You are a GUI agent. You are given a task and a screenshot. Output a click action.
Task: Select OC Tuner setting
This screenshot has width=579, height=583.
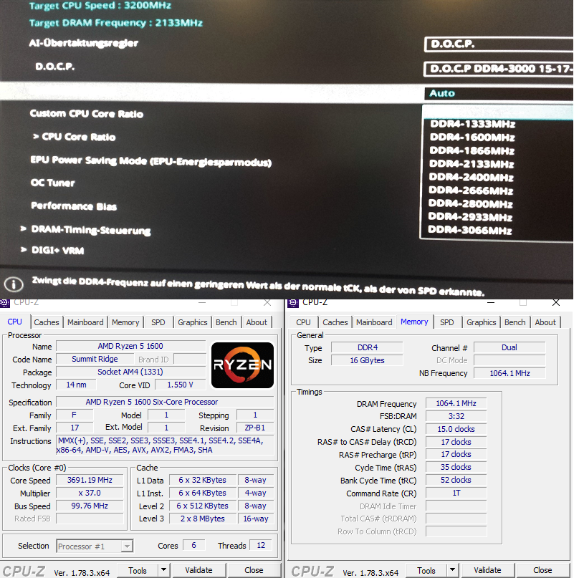point(52,183)
